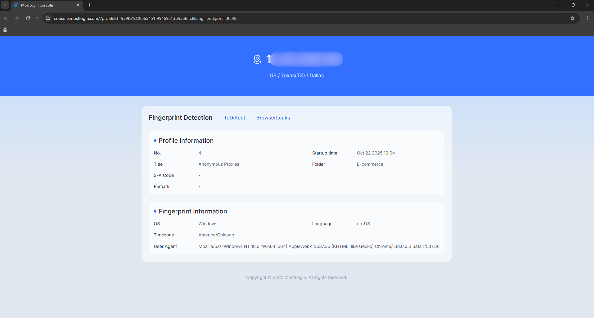Click the America/Chicago timezone link
Viewport: 594px width, 318px height.
tap(216, 235)
